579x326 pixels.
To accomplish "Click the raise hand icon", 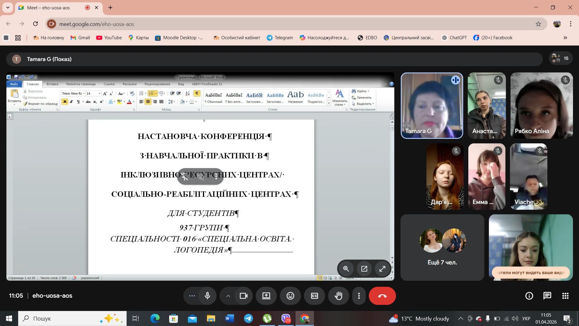I will [x=338, y=296].
